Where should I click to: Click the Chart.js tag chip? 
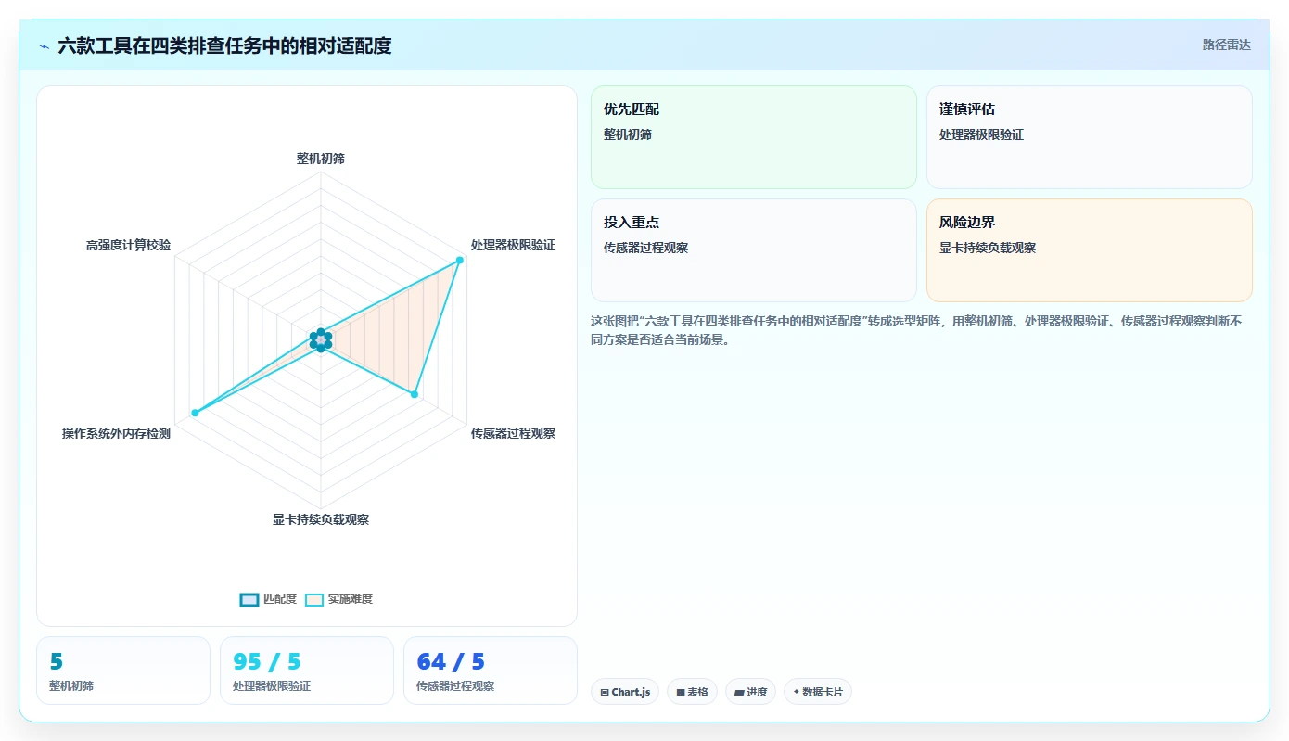625,692
